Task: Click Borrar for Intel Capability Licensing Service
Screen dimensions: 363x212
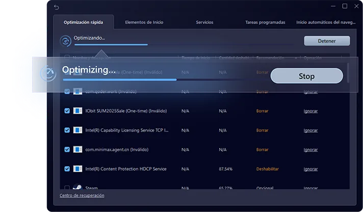Action: pyautogui.click(x=262, y=130)
